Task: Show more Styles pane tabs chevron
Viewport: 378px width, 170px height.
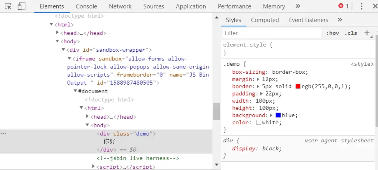Action: point(340,20)
